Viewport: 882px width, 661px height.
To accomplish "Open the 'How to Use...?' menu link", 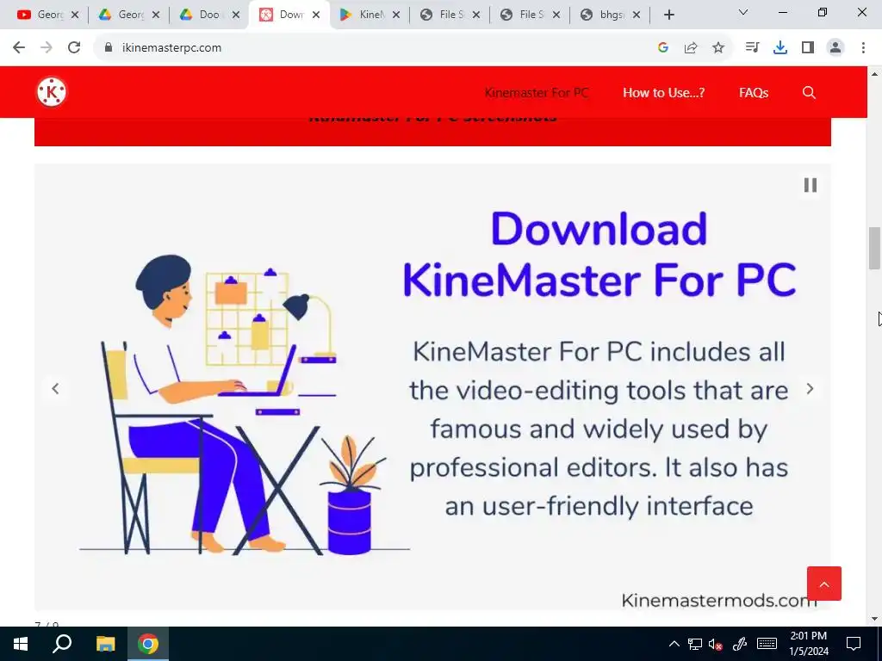I will tap(664, 93).
